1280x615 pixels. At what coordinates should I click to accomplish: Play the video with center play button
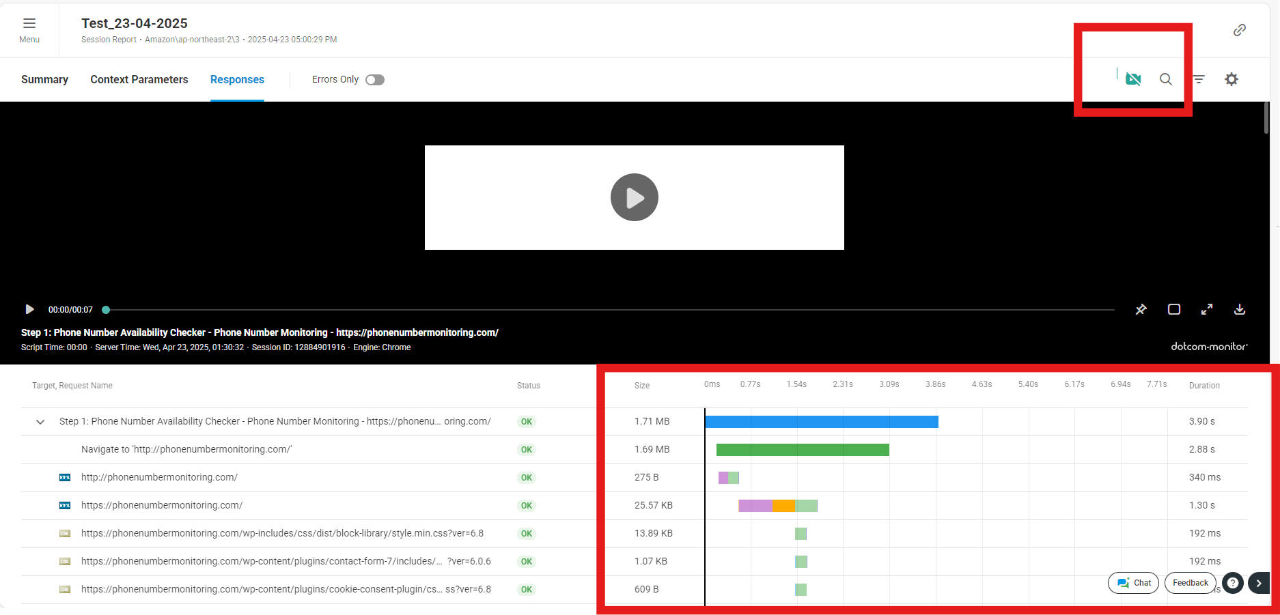635,197
